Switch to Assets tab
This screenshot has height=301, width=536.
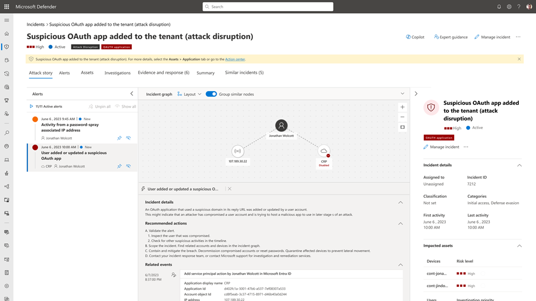point(87,73)
